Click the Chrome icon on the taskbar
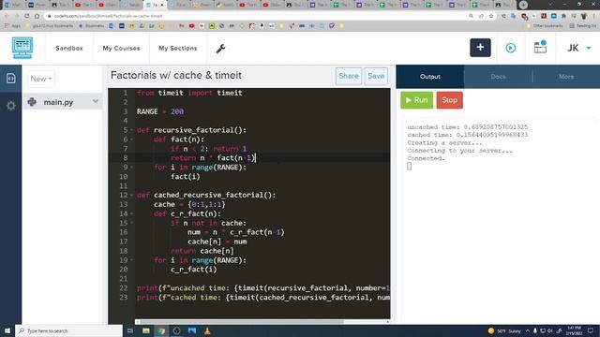The height and width of the screenshot is (337, 600). pos(161,330)
